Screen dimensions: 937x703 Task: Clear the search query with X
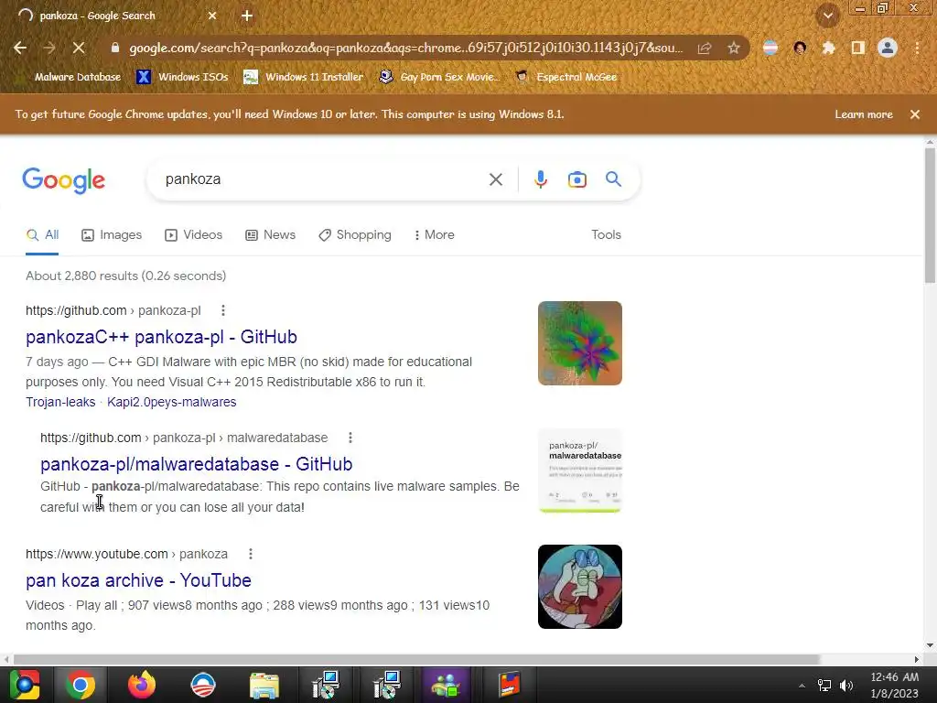click(495, 179)
